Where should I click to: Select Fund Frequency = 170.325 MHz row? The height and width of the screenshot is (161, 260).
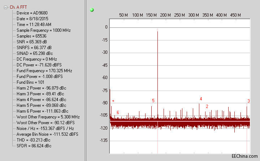pos(44,70)
